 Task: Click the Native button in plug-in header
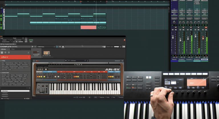pyautogui.click(x=31, y=42)
